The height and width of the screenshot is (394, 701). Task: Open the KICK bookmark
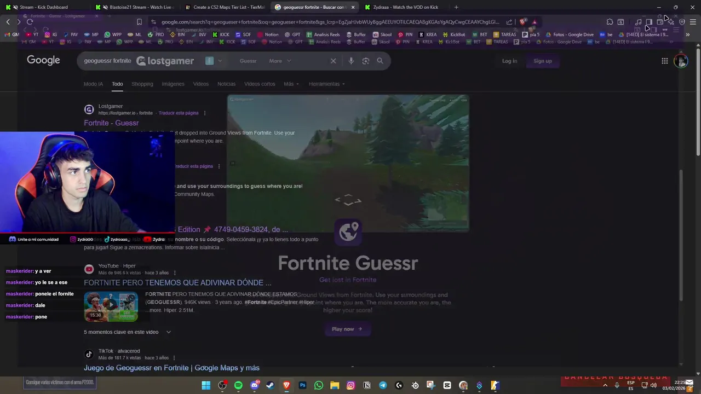[221, 34]
